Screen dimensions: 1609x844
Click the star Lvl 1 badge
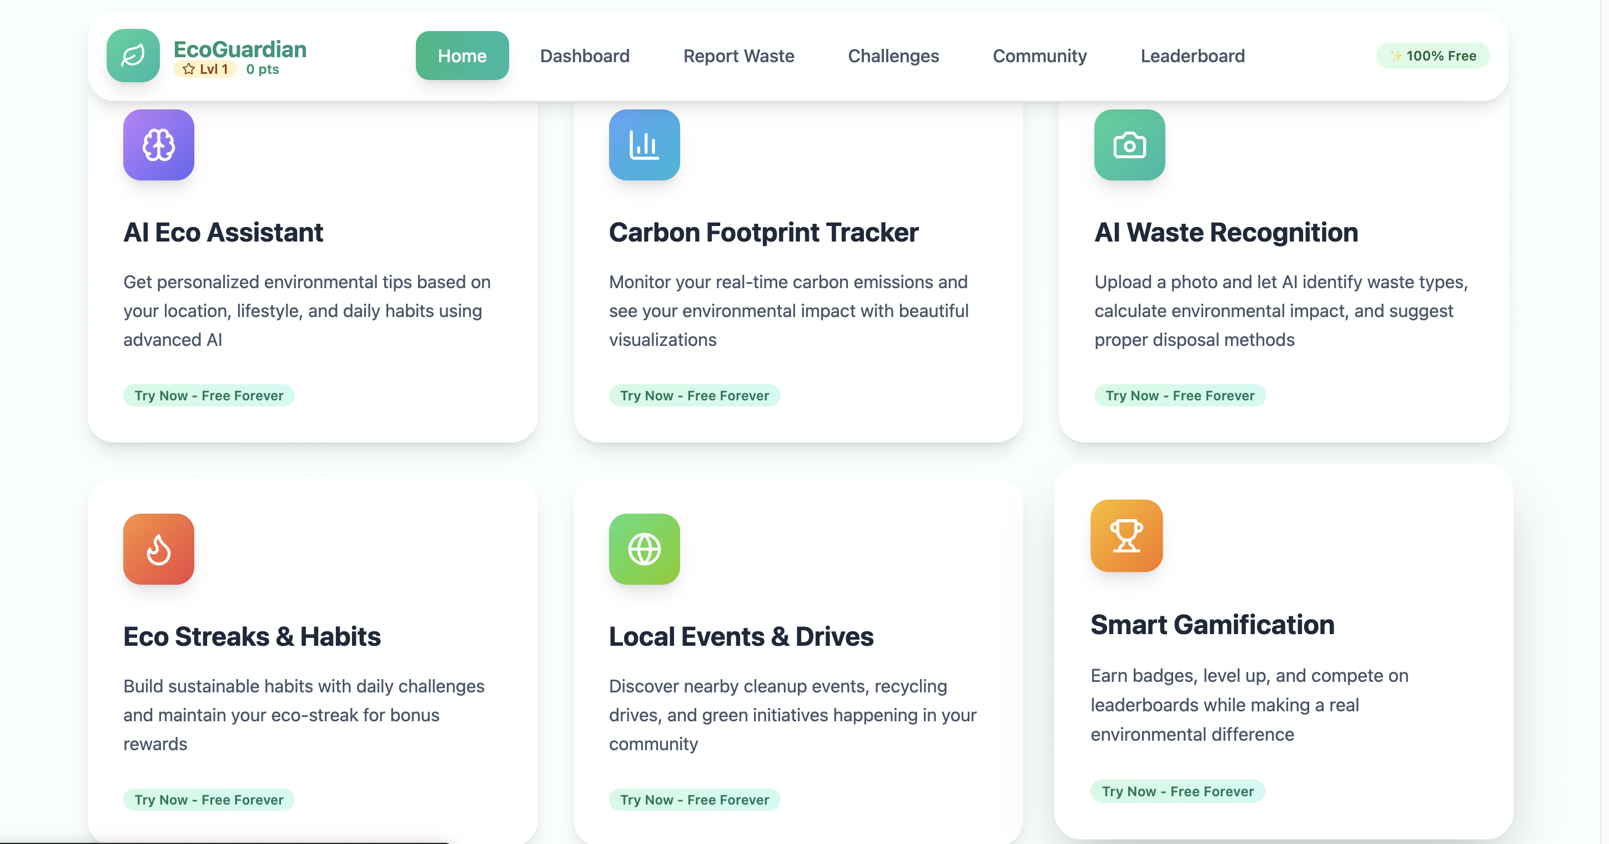(x=205, y=69)
